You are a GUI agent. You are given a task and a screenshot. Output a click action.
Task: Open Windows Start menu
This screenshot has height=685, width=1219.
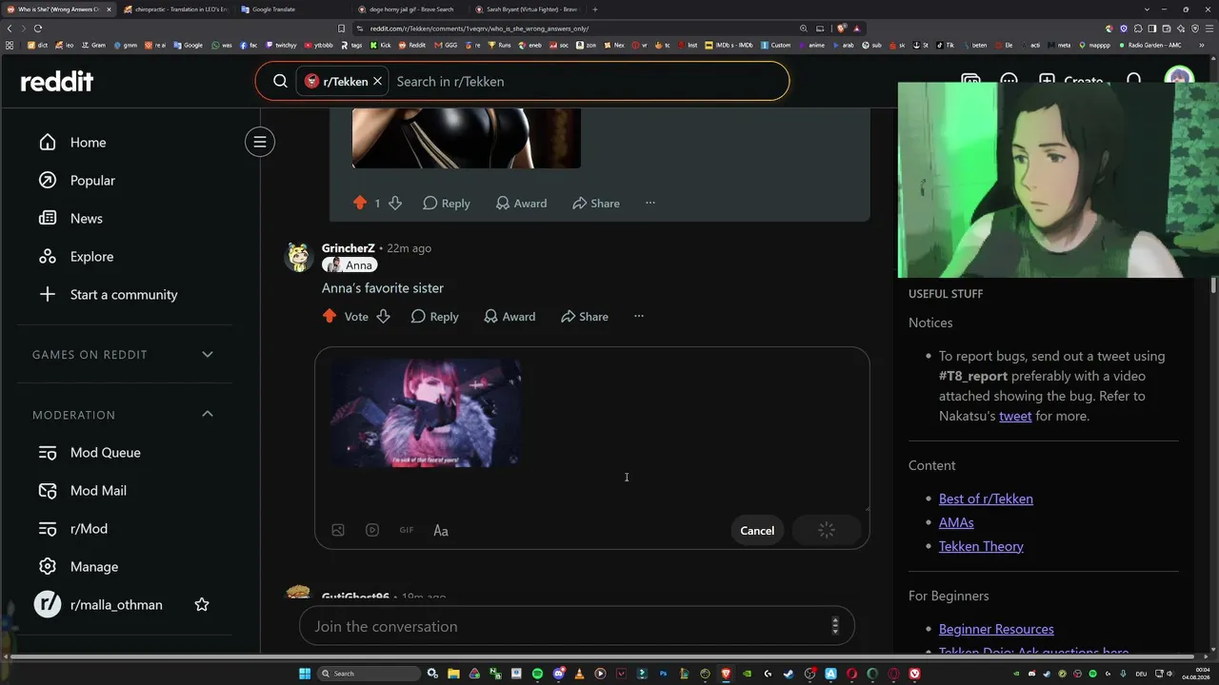click(x=305, y=674)
